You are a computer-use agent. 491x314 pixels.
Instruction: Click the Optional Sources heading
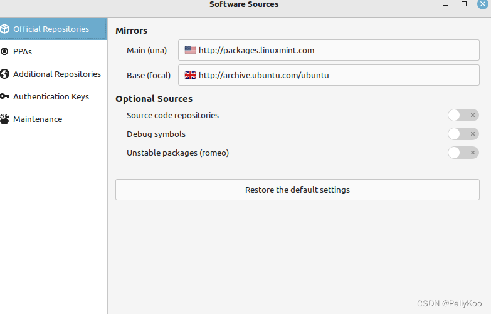click(154, 99)
